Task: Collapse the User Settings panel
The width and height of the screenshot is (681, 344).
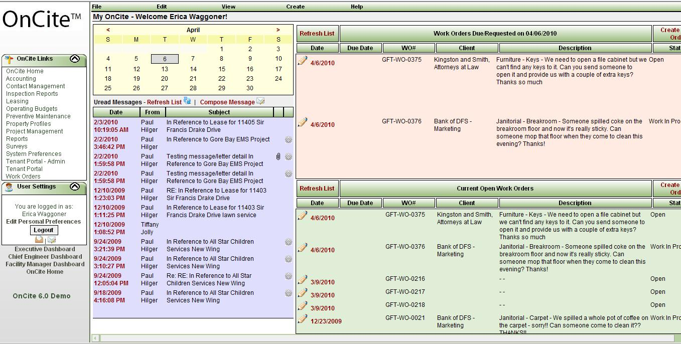Action: coord(75,187)
